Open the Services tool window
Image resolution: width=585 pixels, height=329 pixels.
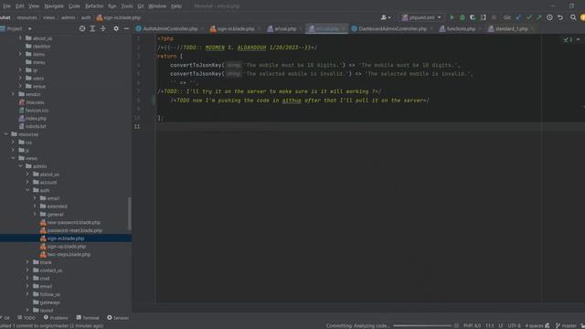(118, 318)
